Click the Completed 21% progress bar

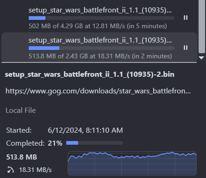point(94,143)
